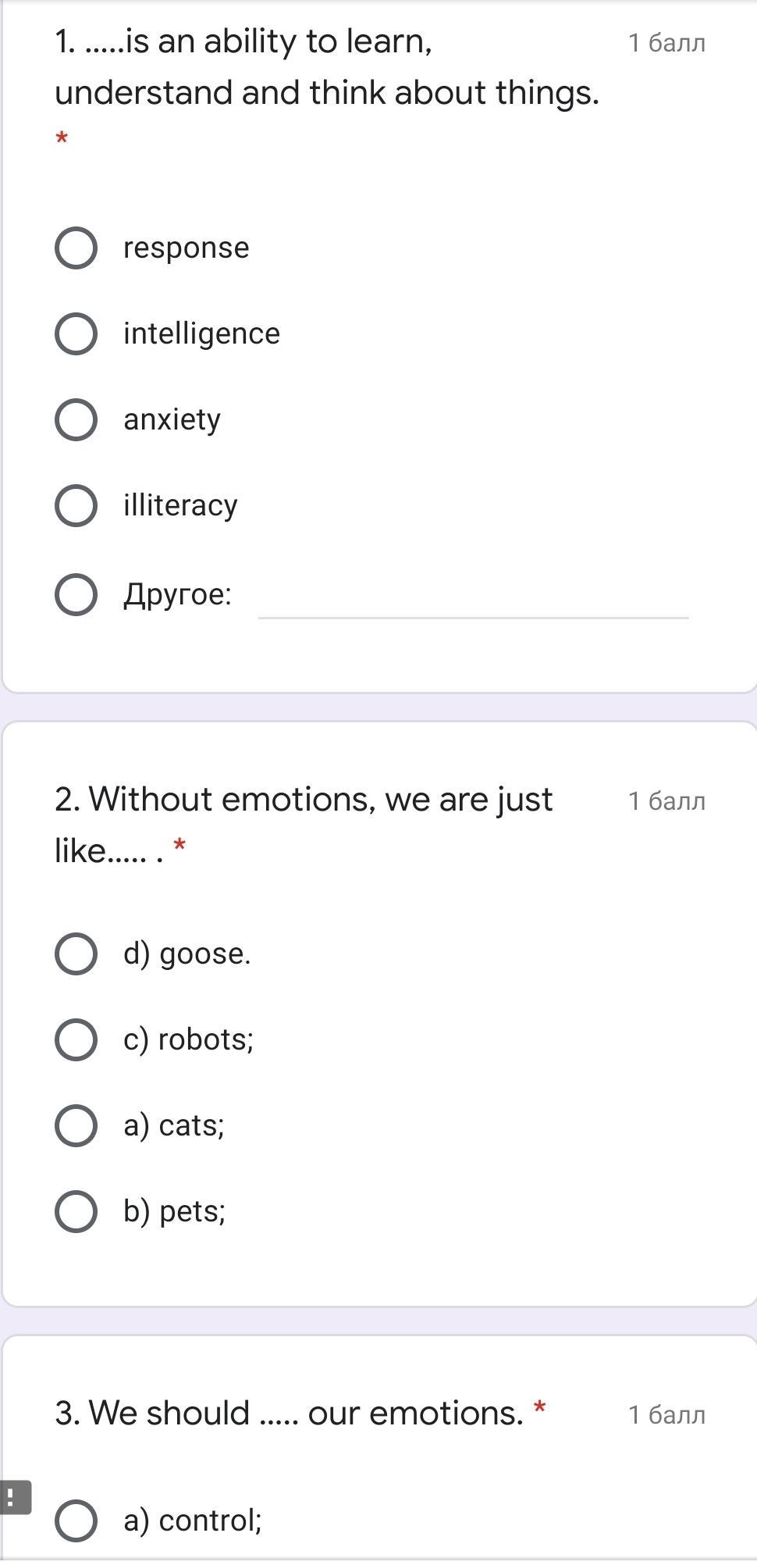Click the "We should ..... our emotions" question
The image size is (757, 1565).
pyautogui.click(x=289, y=1413)
